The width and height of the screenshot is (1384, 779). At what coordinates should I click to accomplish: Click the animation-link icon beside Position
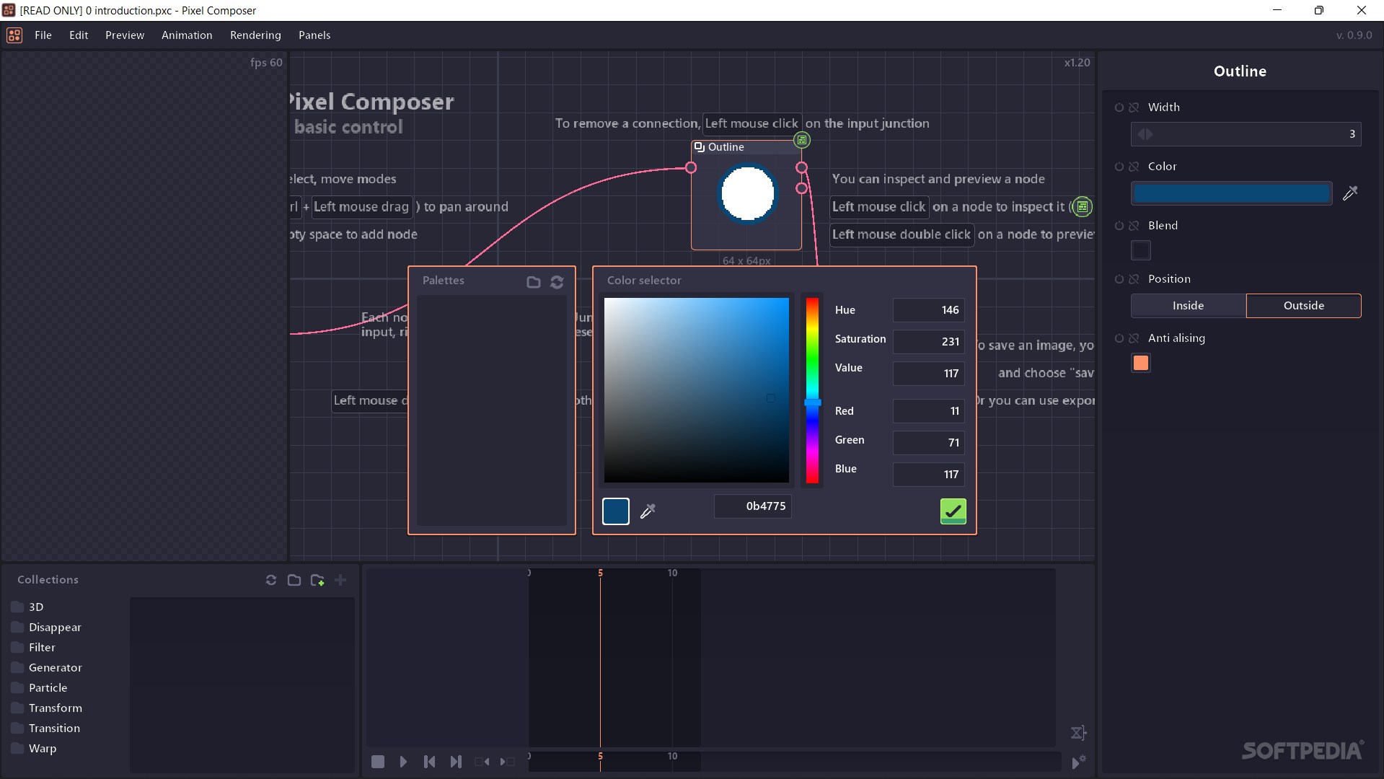tap(1134, 279)
